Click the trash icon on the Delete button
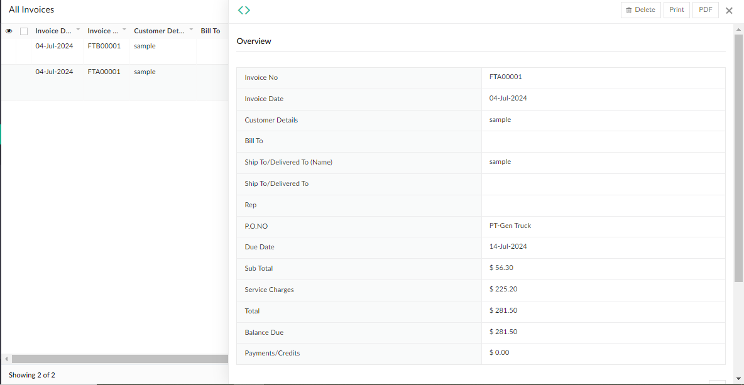Viewport: 744px width, 385px height. click(x=628, y=10)
